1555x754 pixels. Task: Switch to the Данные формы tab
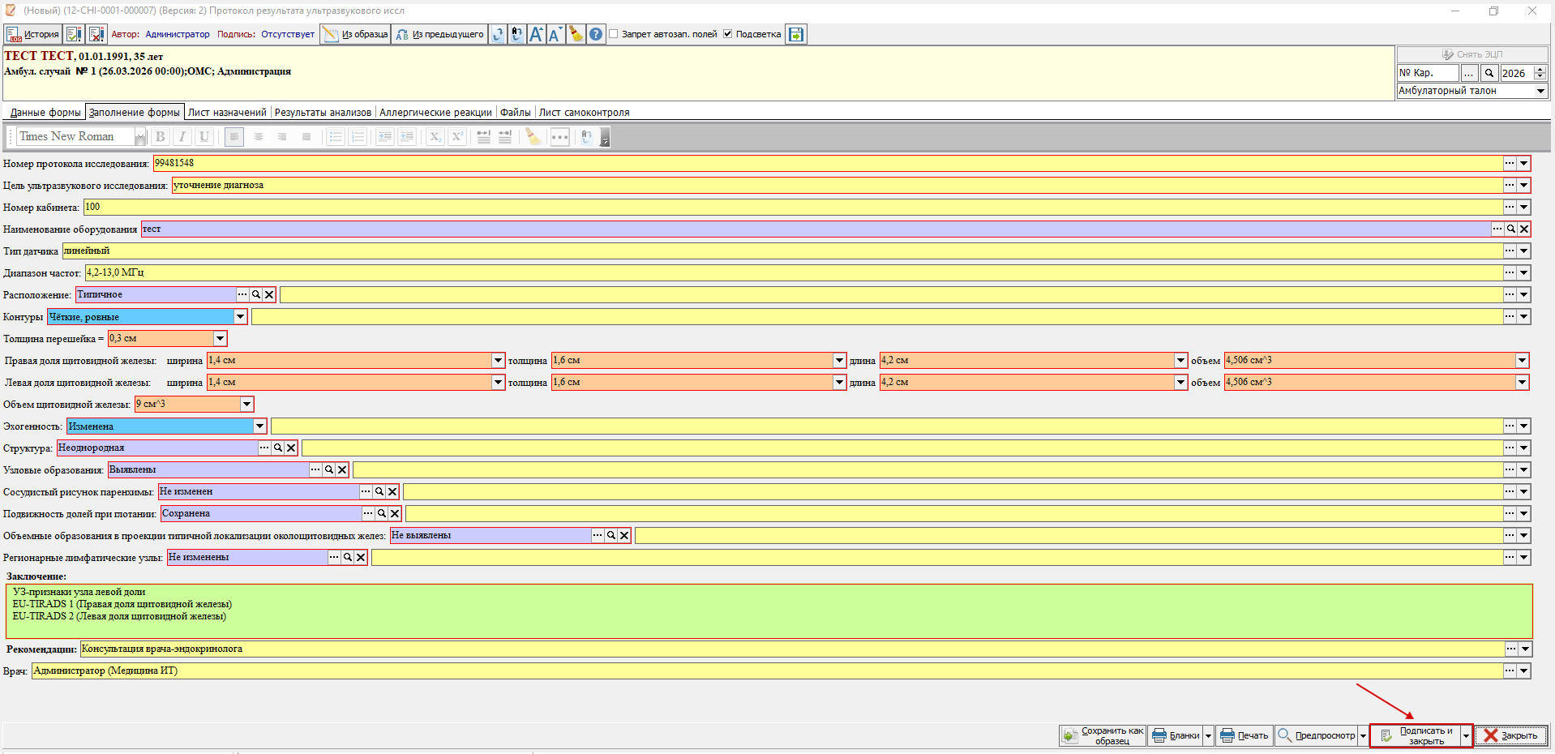click(x=45, y=113)
